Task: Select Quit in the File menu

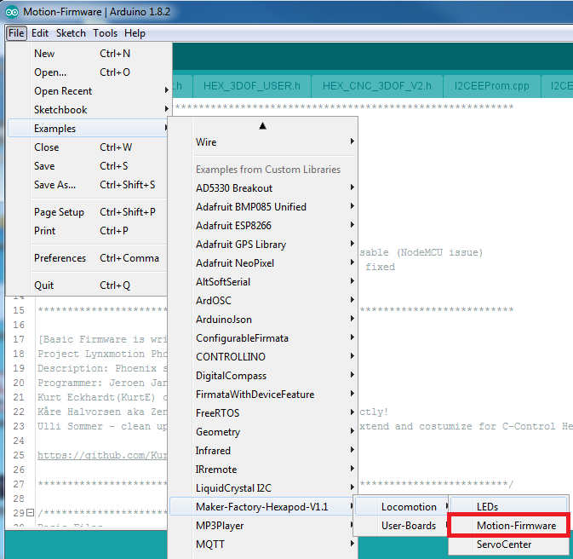Action: click(x=88, y=285)
